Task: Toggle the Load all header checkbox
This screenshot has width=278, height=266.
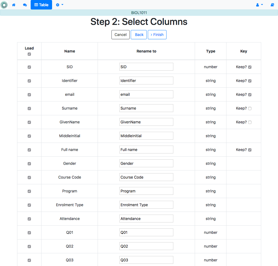Action: point(29,54)
